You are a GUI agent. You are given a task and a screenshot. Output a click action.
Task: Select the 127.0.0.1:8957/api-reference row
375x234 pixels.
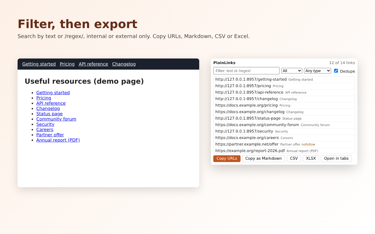pyautogui.click(x=284, y=92)
